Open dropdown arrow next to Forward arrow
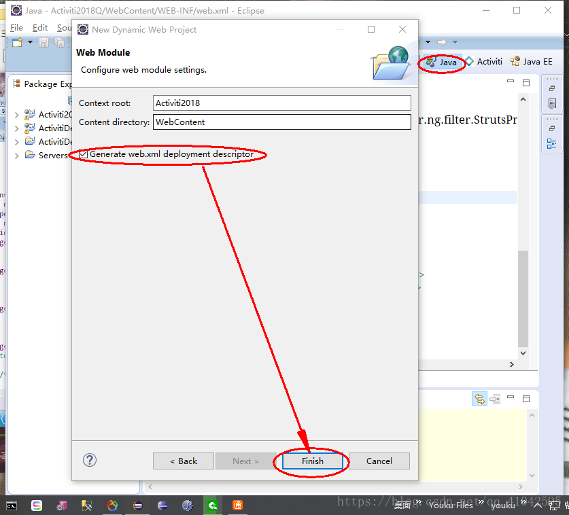 pos(455,42)
